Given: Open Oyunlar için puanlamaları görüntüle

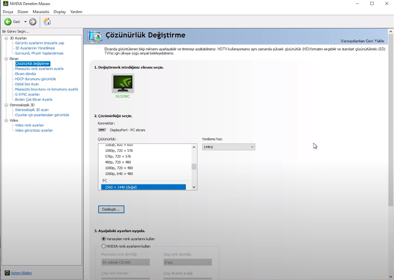Looking at the screenshot, I should 42,115.
